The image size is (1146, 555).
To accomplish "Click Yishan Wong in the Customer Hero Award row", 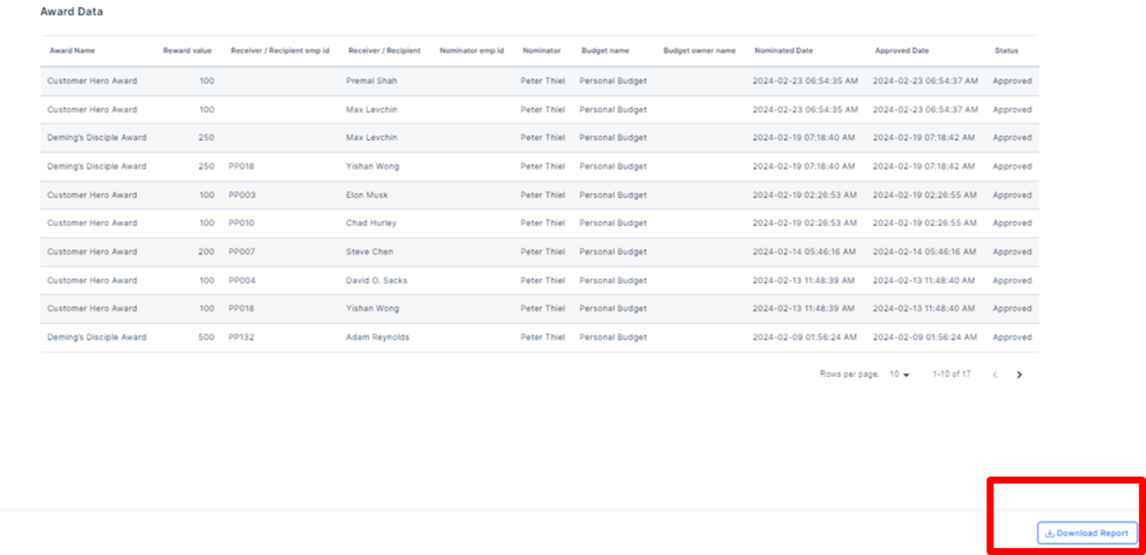I will (372, 308).
